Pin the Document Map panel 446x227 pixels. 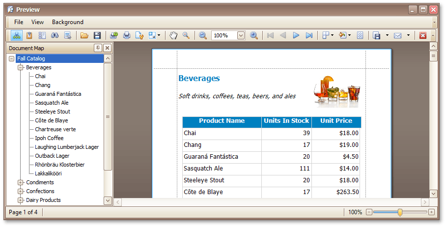[x=98, y=48]
